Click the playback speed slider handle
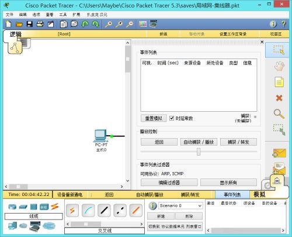Image resolution: width=292 pixels, height=237 pixels. tap(199, 152)
